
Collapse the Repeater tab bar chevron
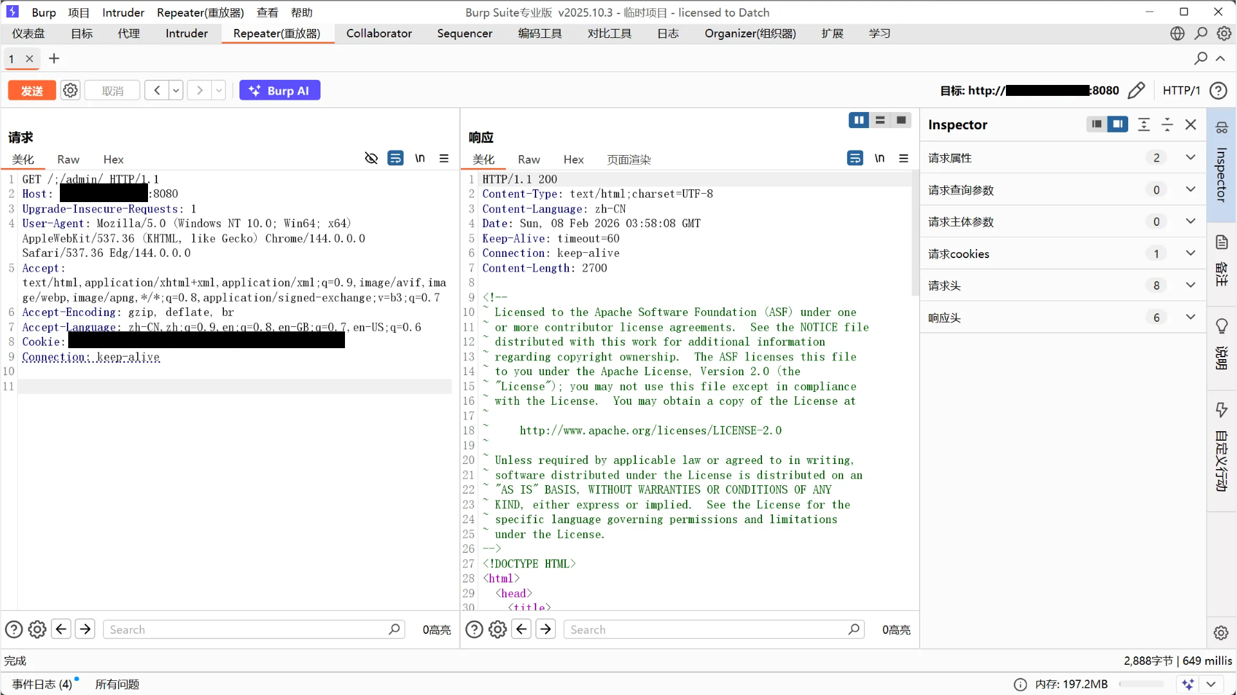[1220, 59]
